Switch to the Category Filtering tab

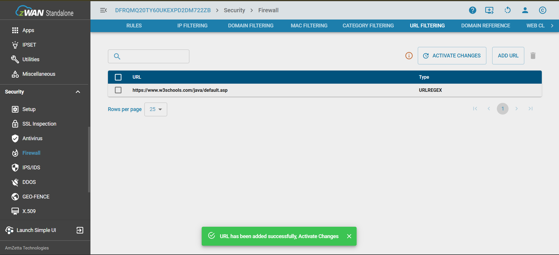368,26
